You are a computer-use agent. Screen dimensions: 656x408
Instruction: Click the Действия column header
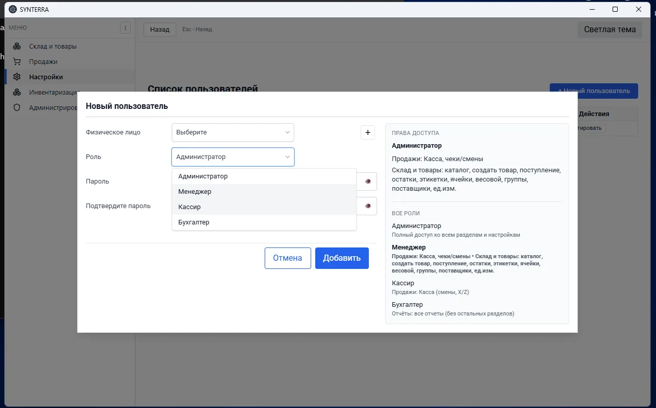594,114
